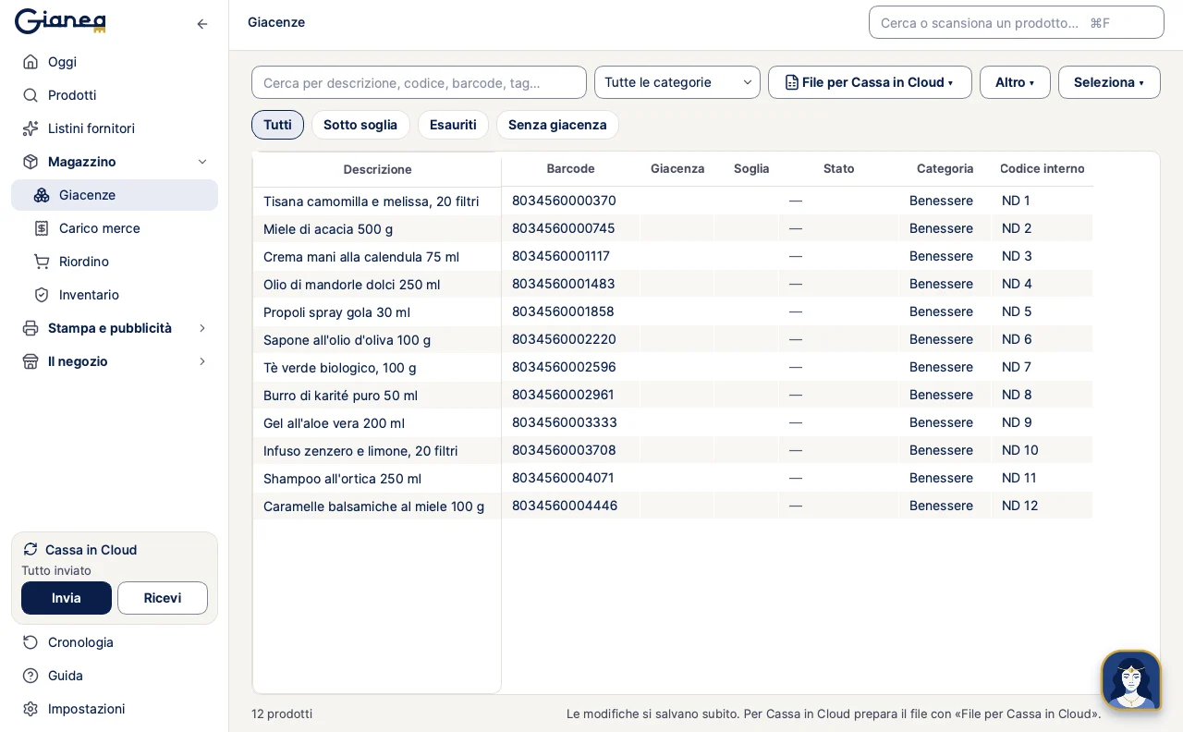1183x732 pixels.
Task: Click the Guida question mark icon
Action: (x=30, y=676)
